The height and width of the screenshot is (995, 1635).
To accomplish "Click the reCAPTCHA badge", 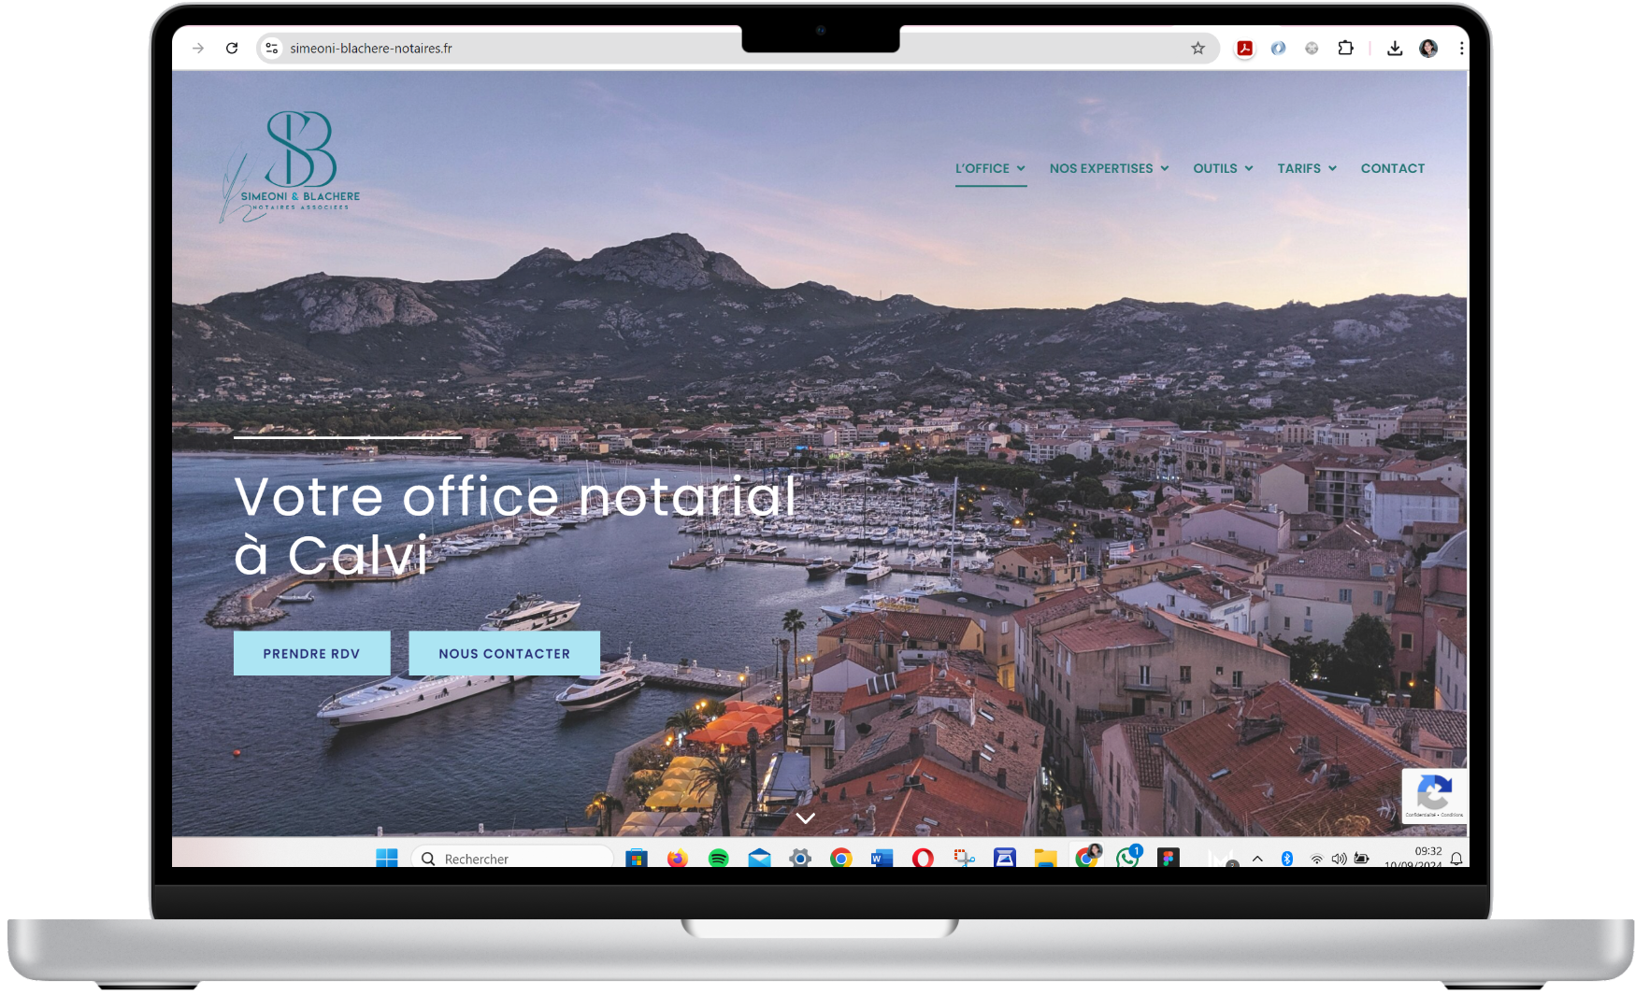I will click(1434, 796).
